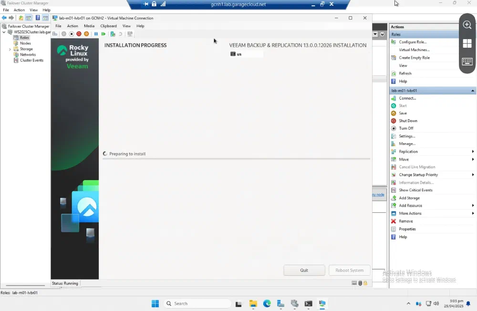This screenshot has width=477, height=311.
Task: Select Nodes in the cluster tree
Action: [x=25, y=43]
